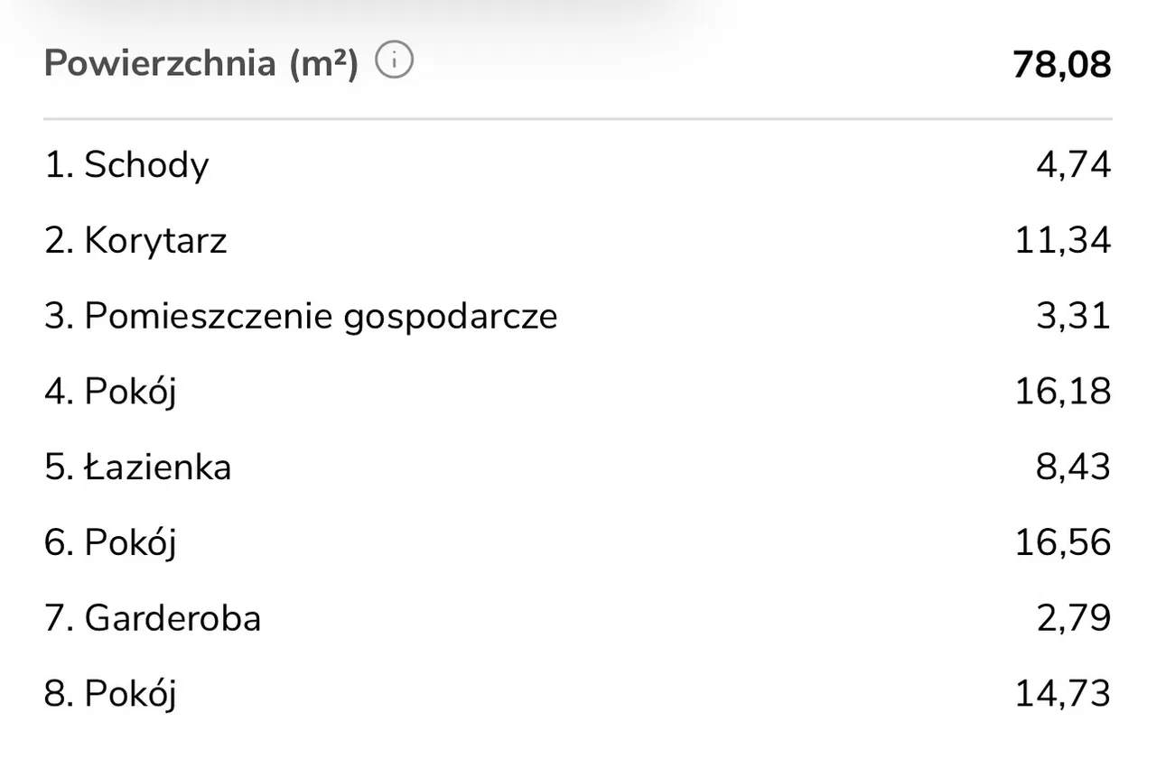Viewport: 1156px width, 768px height.
Task: Click the total area value 78,08
Action: (1061, 64)
